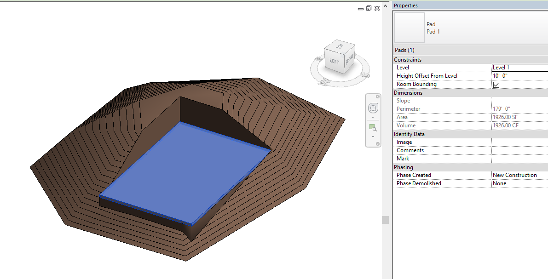Toggle the Room Bounding checkbox
Viewport: 548px width, 279px height.
pyautogui.click(x=496, y=85)
